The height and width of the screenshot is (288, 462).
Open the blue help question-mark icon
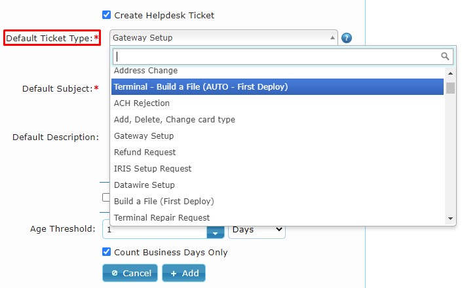tap(347, 38)
